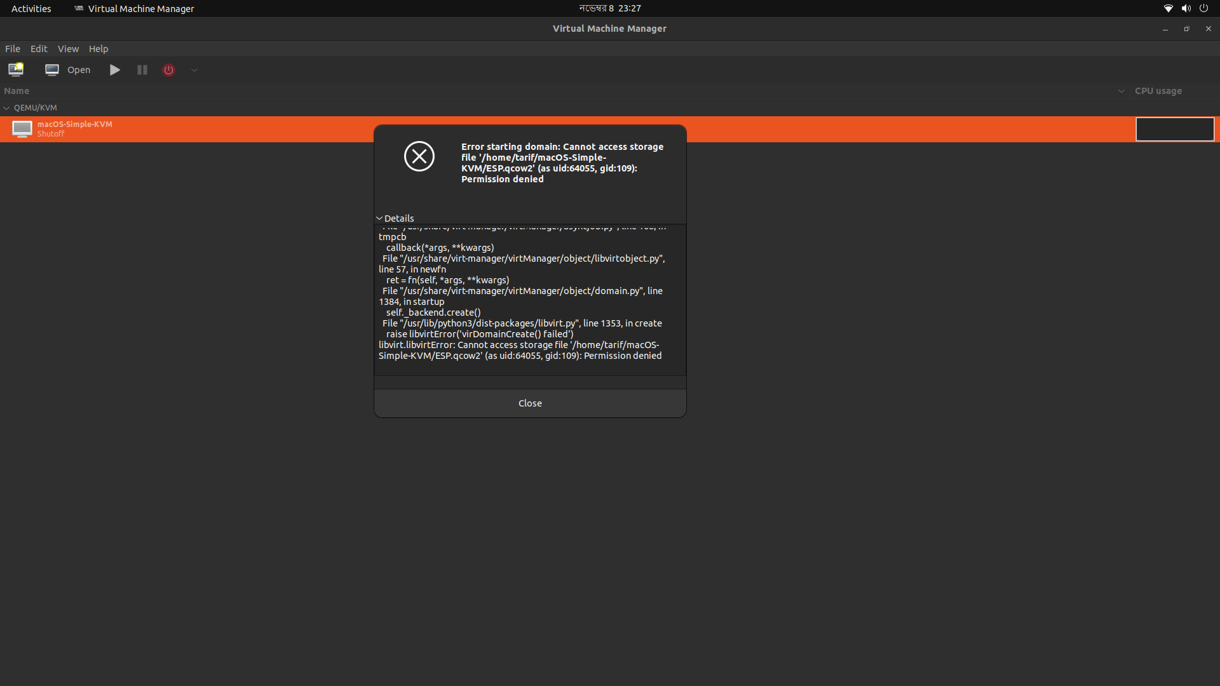Click the network status icon in system tray
The image size is (1220, 686).
[1168, 8]
